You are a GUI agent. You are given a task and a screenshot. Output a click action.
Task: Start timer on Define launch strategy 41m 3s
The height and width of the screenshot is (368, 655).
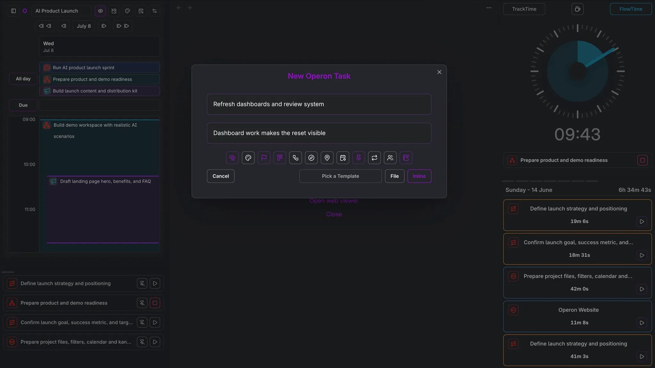[x=642, y=356]
